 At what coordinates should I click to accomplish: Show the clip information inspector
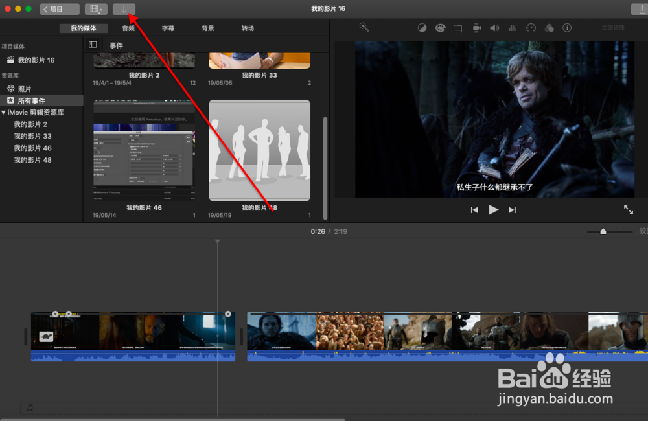[x=567, y=28]
